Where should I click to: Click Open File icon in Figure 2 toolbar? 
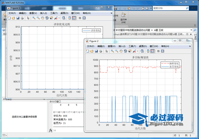[92, 51]
